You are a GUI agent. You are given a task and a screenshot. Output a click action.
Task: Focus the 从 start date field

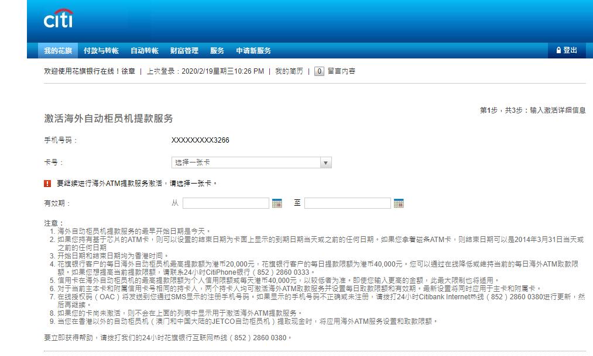[x=226, y=203]
